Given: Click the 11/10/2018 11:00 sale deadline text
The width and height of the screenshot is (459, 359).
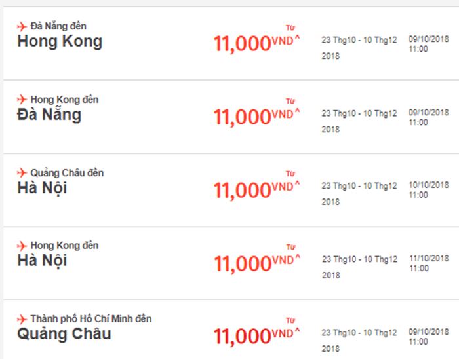Looking at the screenshot, I should 429,263.
